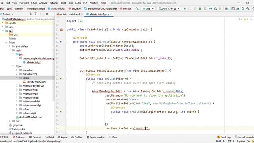Screen dimensions: 254x143
Task: Open the SDK Manager icon
Action: click(248, 8)
